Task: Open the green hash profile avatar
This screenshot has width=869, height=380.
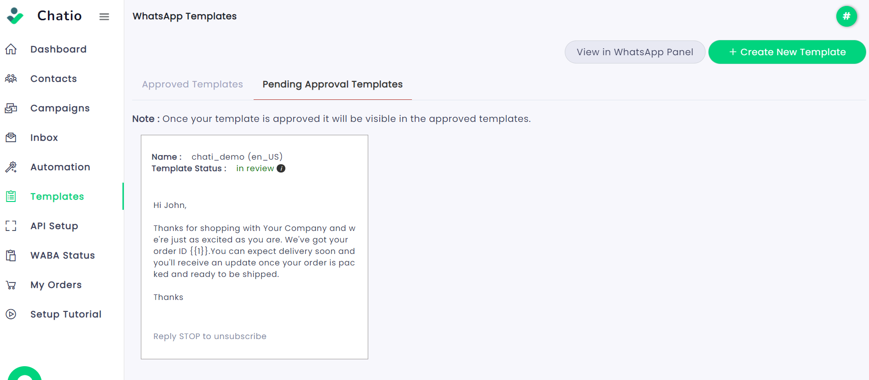Action: tap(846, 17)
